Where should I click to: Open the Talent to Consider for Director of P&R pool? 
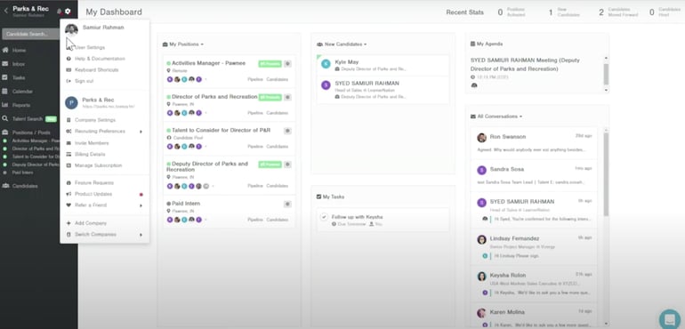coord(221,130)
